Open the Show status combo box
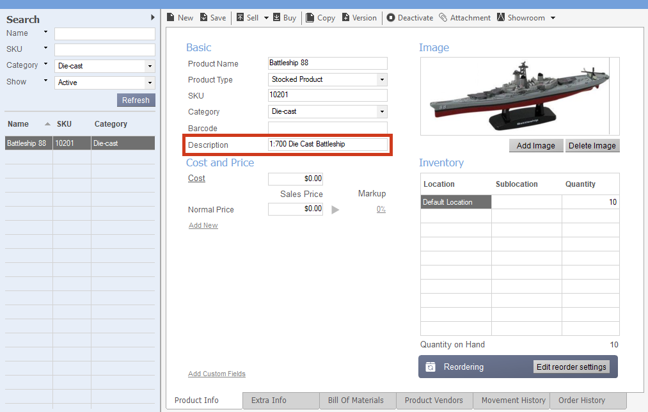Viewport: 648px width, 412px height. tap(105, 83)
